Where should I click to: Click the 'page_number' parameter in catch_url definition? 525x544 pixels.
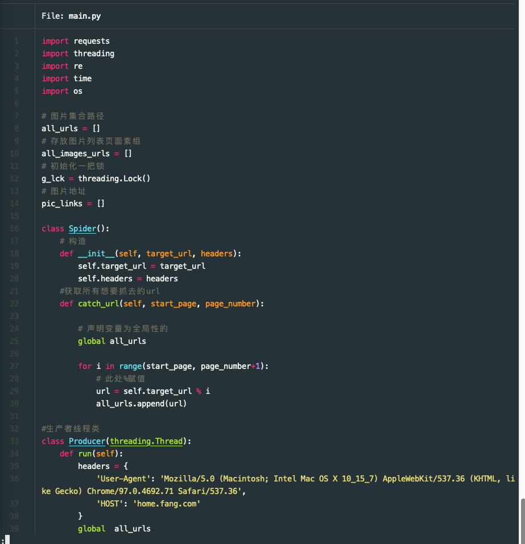pos(230,304)
